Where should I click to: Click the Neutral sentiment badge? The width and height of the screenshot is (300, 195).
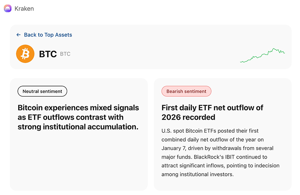[x=42, y=91]
